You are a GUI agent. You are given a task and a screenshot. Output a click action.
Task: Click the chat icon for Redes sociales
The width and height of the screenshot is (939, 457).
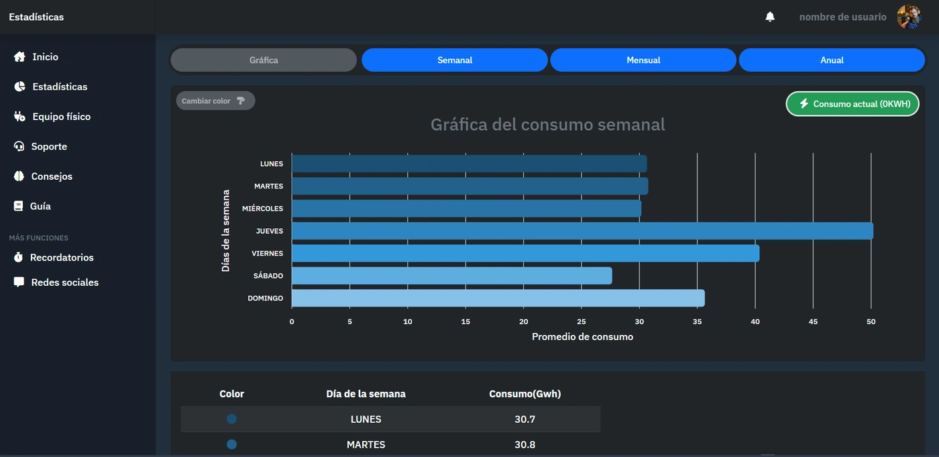(19, 283)
